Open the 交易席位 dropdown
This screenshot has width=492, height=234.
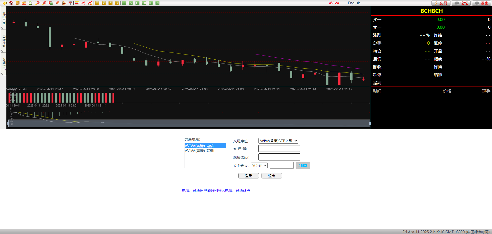[278, 141]
